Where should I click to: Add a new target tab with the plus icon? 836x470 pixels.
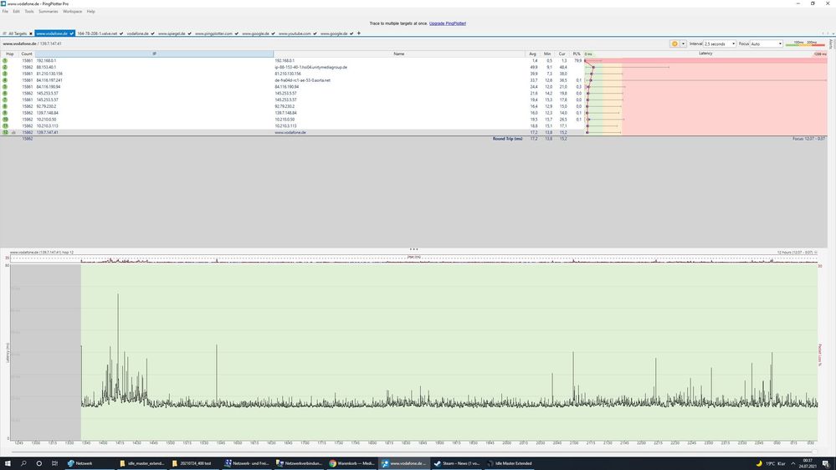point(359,33)
